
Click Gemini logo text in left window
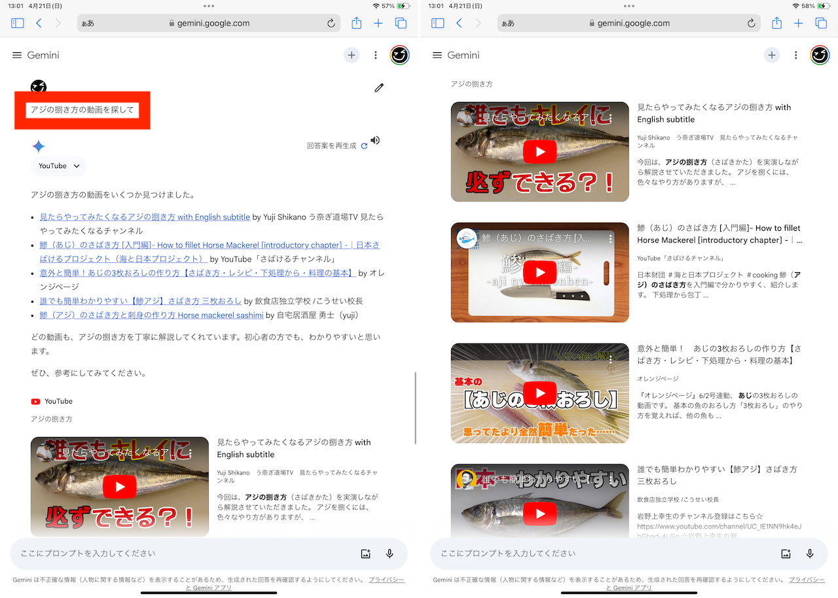point(43,55)
